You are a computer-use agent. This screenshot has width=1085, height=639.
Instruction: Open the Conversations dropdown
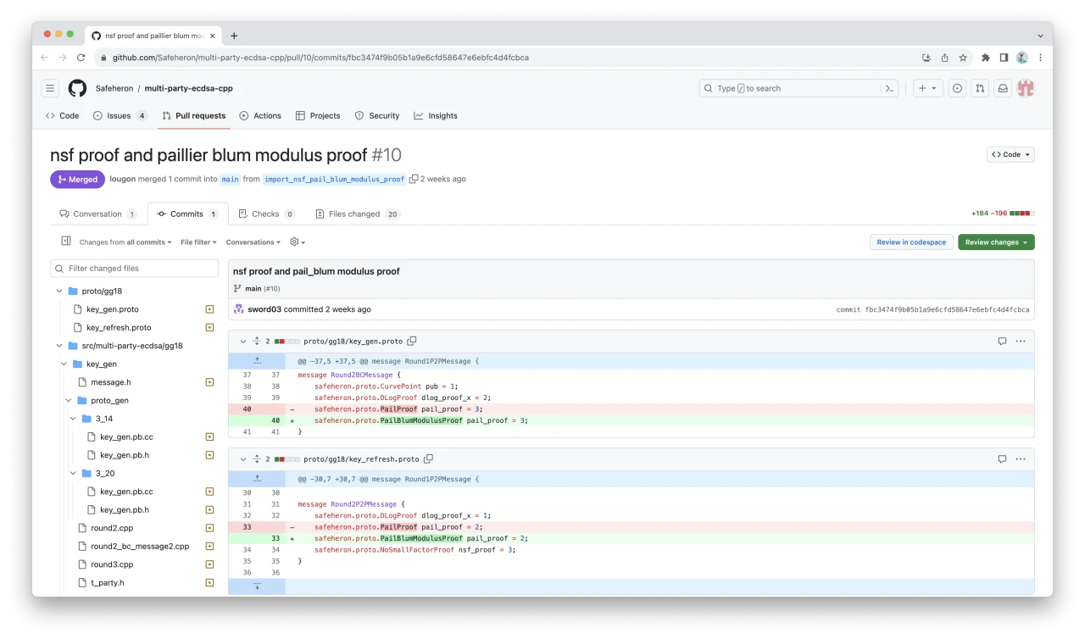pos(253,242)
